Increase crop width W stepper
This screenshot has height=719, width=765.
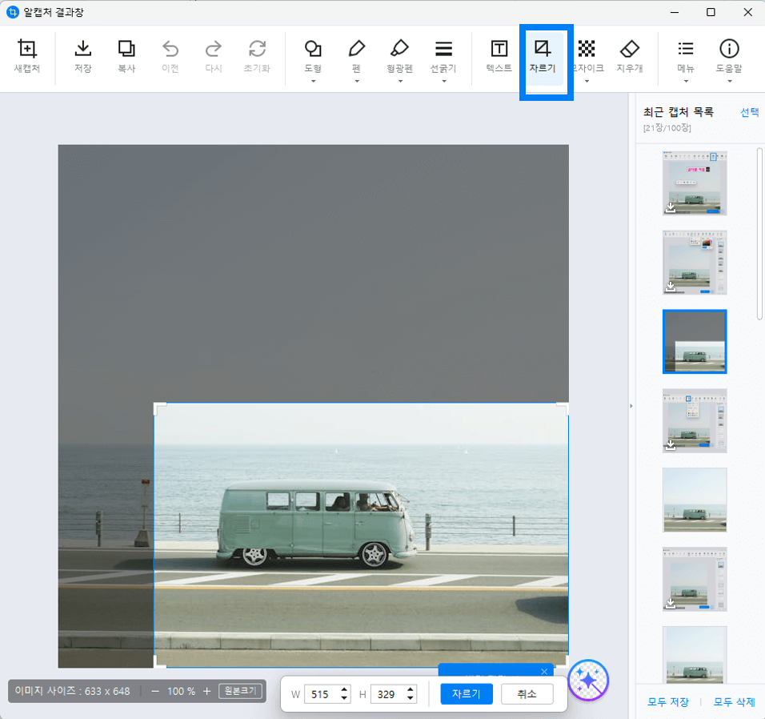point(344,689)
